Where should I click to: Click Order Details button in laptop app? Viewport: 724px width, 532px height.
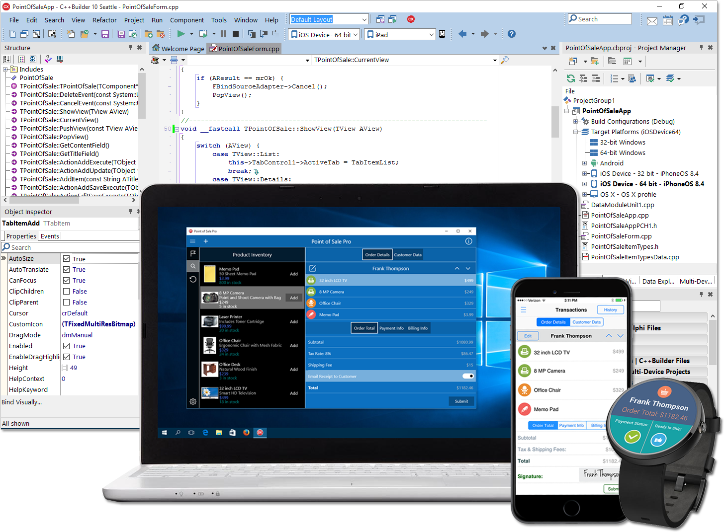tap(377, 254)
